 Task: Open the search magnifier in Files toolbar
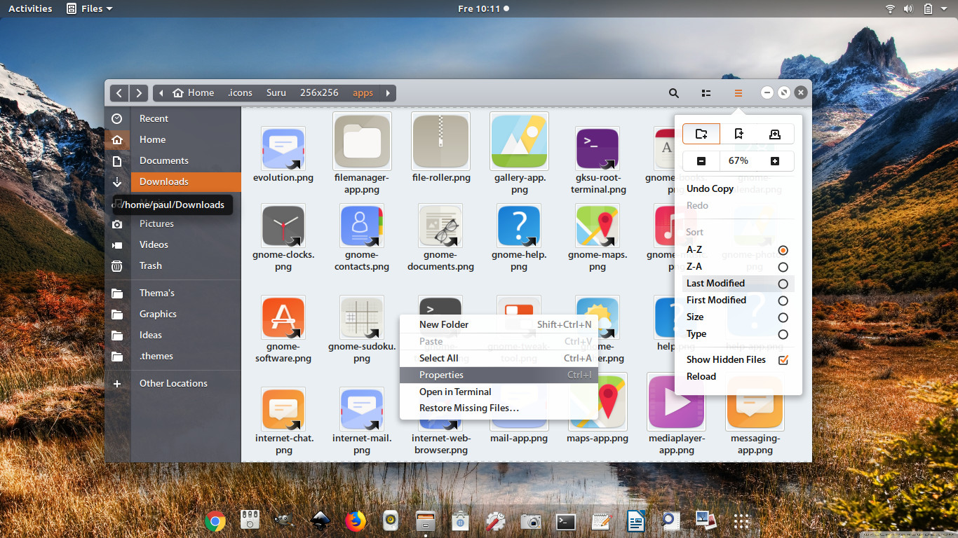tap(674, 92)
